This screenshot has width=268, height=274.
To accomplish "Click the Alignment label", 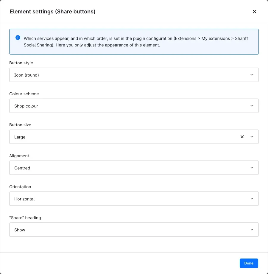I will pos(19,156).
